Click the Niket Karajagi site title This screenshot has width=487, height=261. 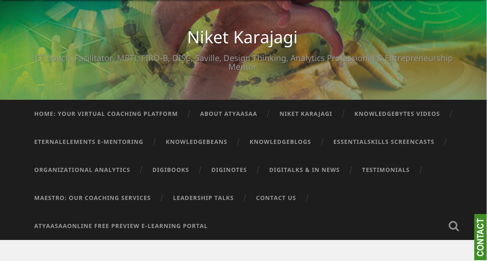tap(242, 37)
